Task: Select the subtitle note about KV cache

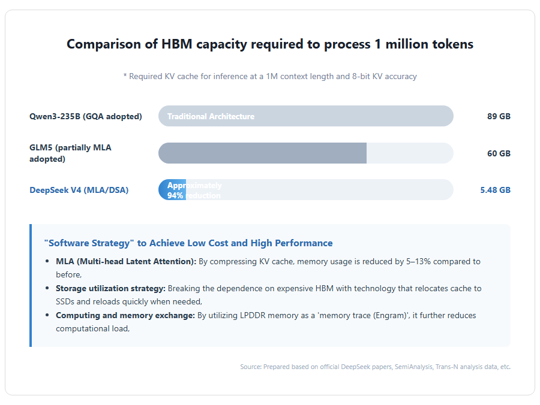Action: point(269,76)
